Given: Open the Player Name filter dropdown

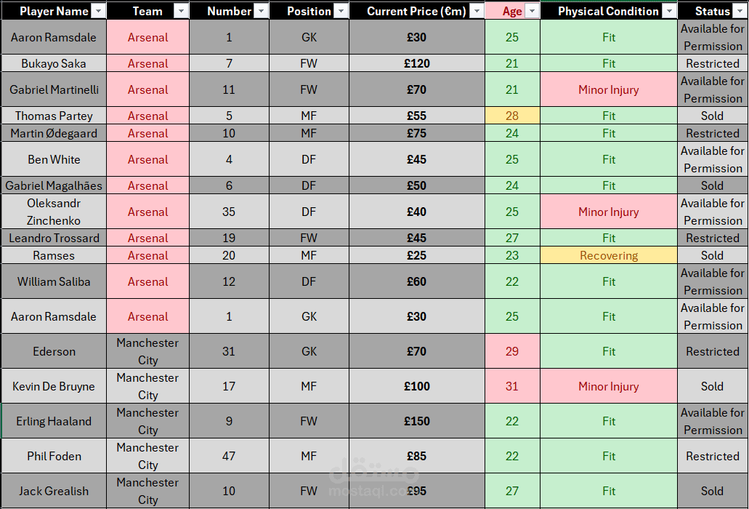Looking at the screenshot, I should 98,11.
